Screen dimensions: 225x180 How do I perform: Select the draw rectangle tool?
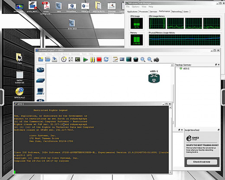(x=129, y=59)
